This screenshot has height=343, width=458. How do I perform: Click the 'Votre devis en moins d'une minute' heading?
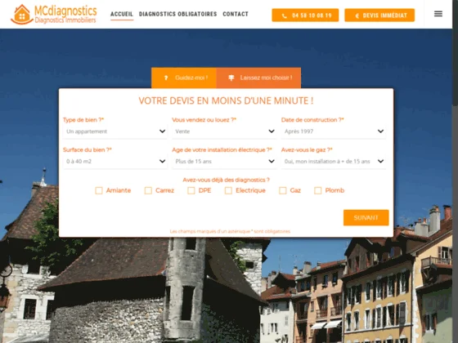click(x=226, y=100)
